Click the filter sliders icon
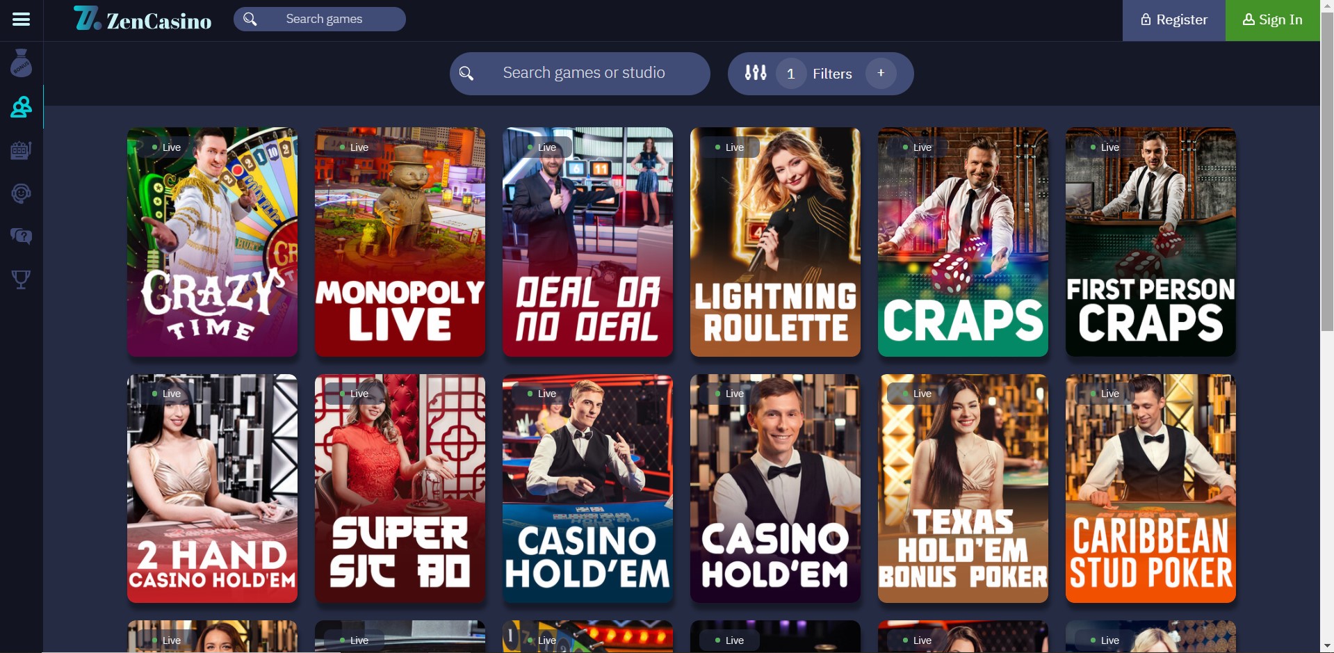 756,73
